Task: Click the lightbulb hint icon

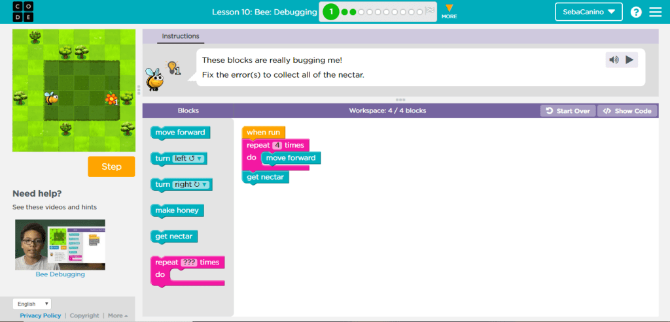Action: [x=173, y=67]
